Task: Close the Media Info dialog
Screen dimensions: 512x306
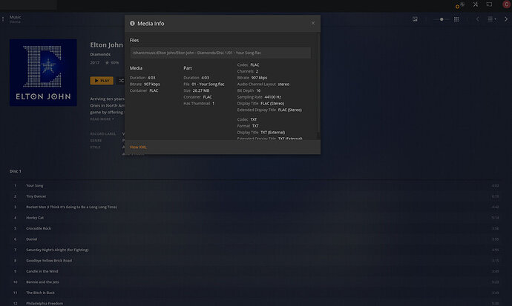Action: 313,23
